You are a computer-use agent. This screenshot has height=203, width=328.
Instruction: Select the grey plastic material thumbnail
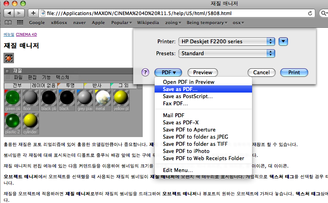[85, 100]
